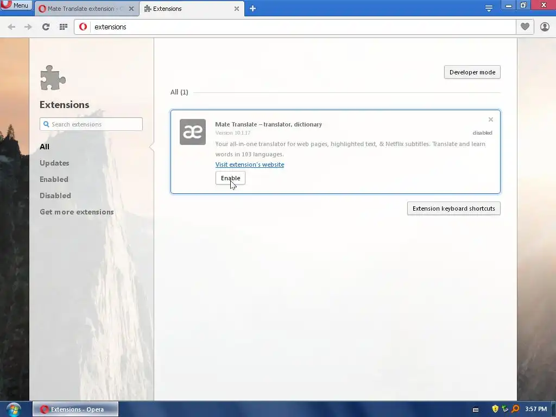Click the puzzle piece Extensions icon
Viewport: 556px width, 417px height.
coord(53,78)
